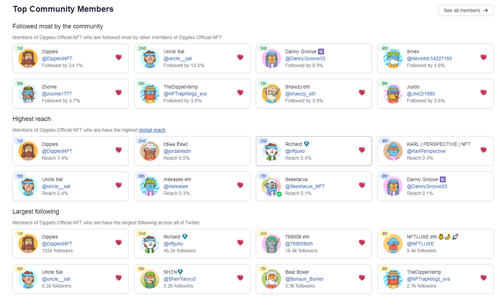
Task: Click Justin's avatar thumbnail
Action: 392,94
